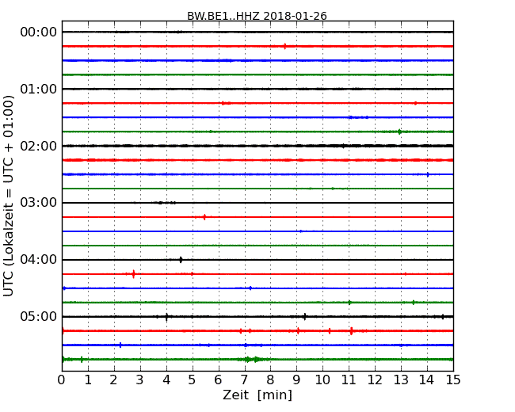Click the 03:00 time label
515x412 pixels.
tap(39, 202)
